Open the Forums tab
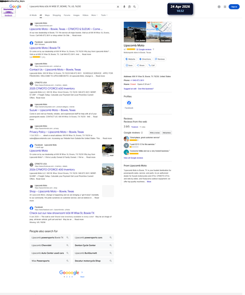245x295 pixels. (67, 15)
